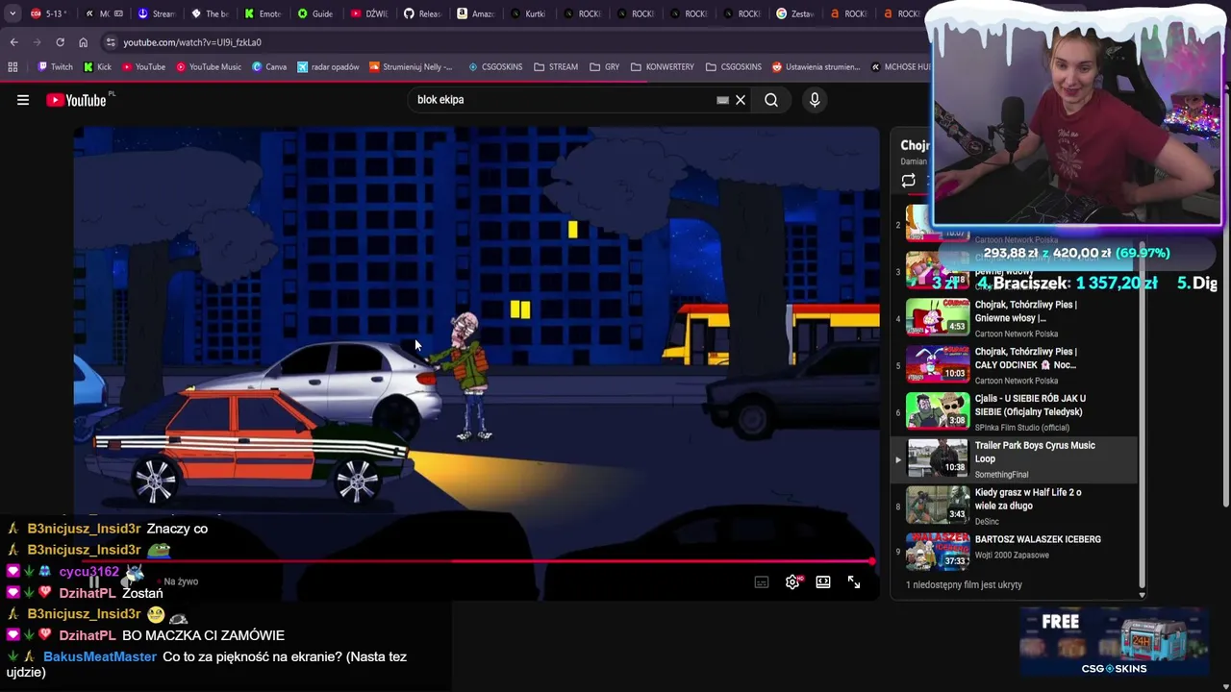The width and height of the screenshot is (1231, 692).
Task: Open the first CSGOSKINS bookmark
Action: [495, 67]
